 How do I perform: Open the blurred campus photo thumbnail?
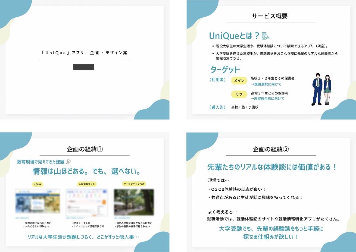(x=134, y=202)
